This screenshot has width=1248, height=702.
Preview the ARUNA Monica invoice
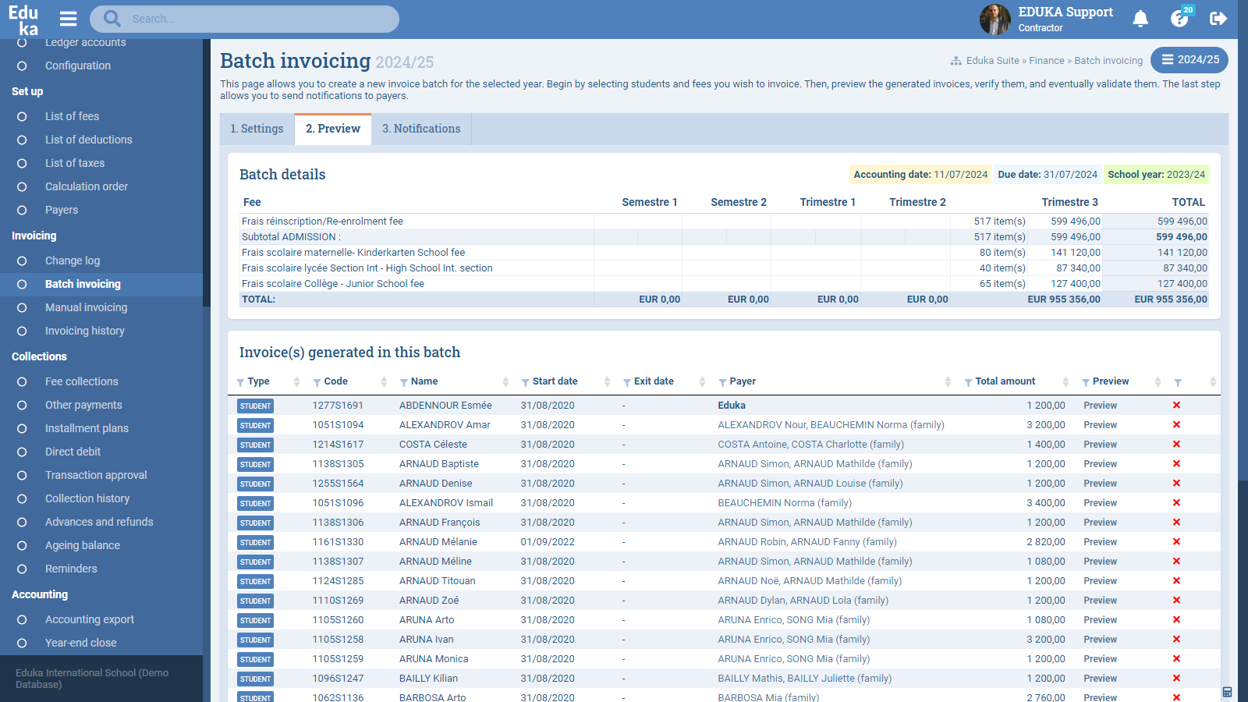coord(1100,659)
